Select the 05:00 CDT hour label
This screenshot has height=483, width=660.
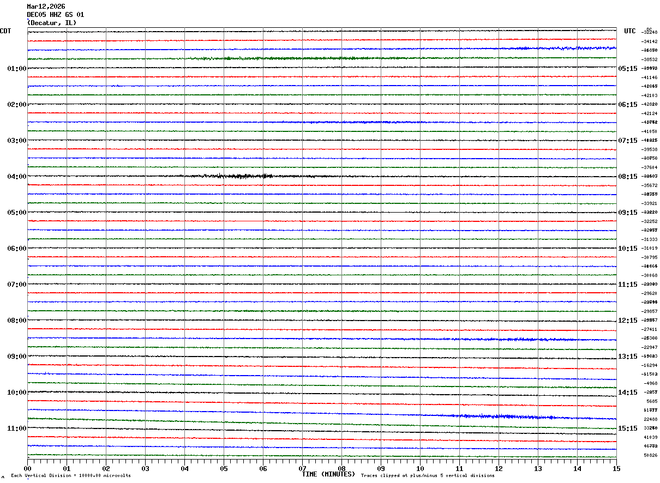tap(17, 213)
